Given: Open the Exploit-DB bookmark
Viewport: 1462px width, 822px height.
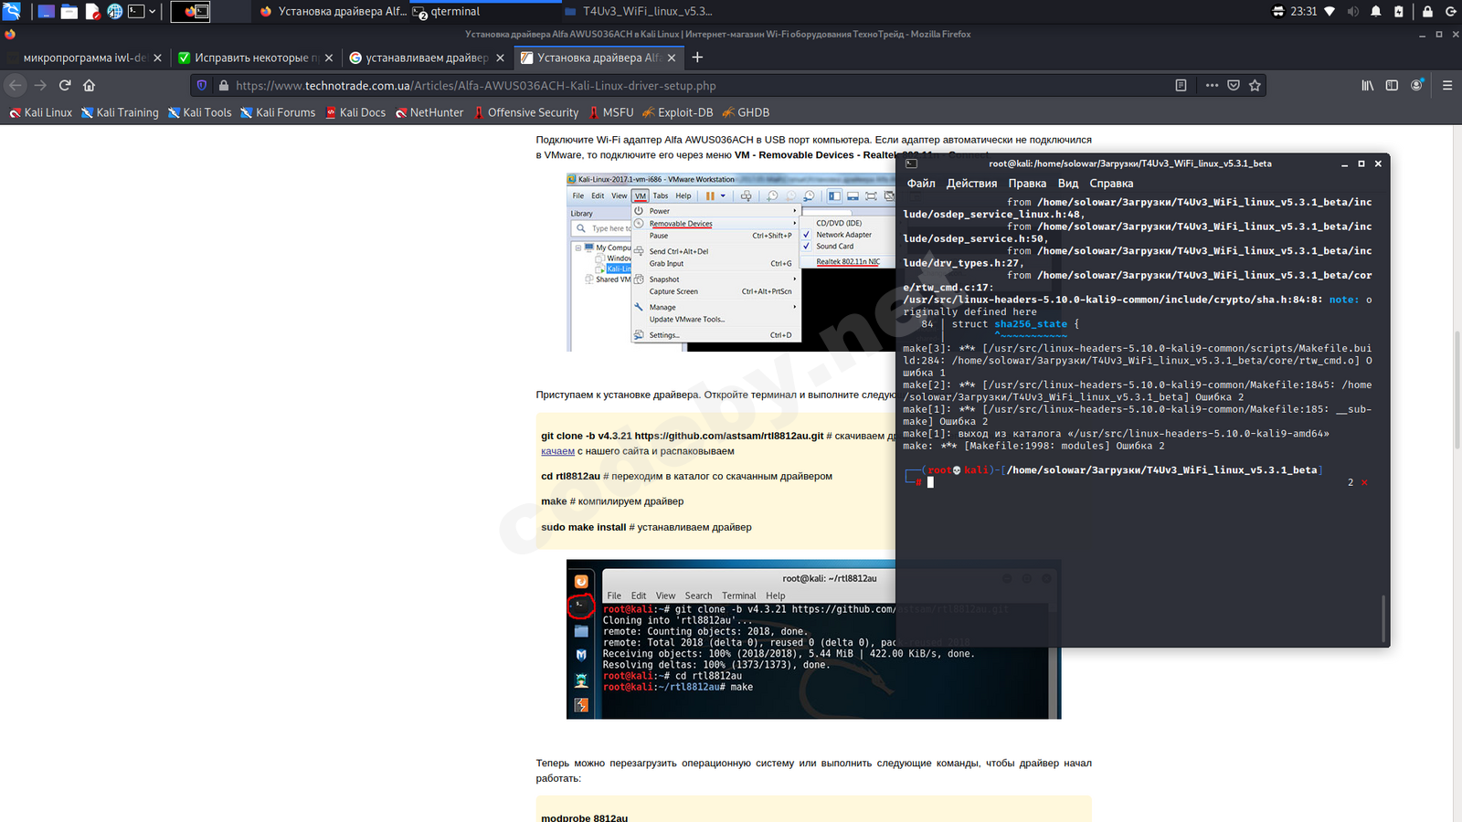Looking at the screenshot, I should [x=684, y=112].
